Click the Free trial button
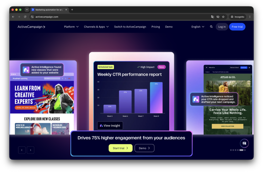263x172 pixels. click(237, 27)
